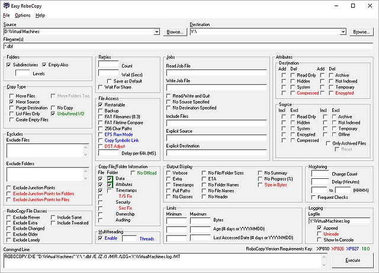Toggle the multithreading Enable checkbox
379x273 pixels.
pyautogui.click(x=101, y=237)
